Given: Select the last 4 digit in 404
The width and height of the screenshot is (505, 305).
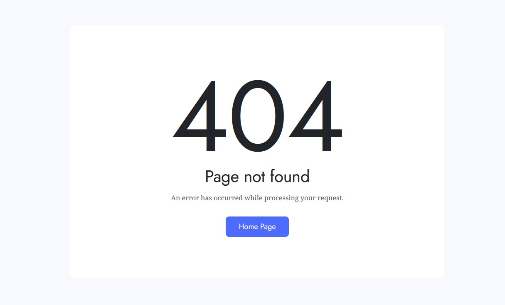Looking at the screenshot, I should click(x=315, y=116).
